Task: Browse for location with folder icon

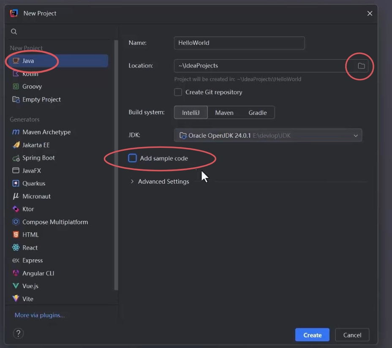Action: 361,66
